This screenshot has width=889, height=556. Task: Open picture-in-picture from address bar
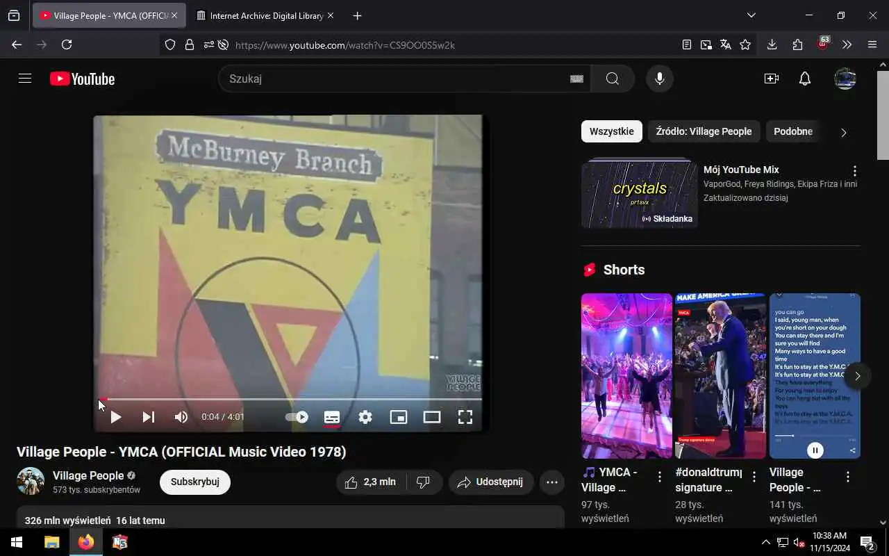click(706, 44)
